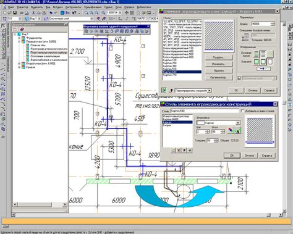The width and height of the screenshot is (293, 234).
Task: Click move layer up arrow in style dialog
Action: pyautogui.click(x=184, y=151)
